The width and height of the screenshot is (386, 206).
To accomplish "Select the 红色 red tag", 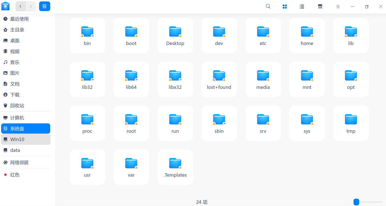I will coord(15,175).
